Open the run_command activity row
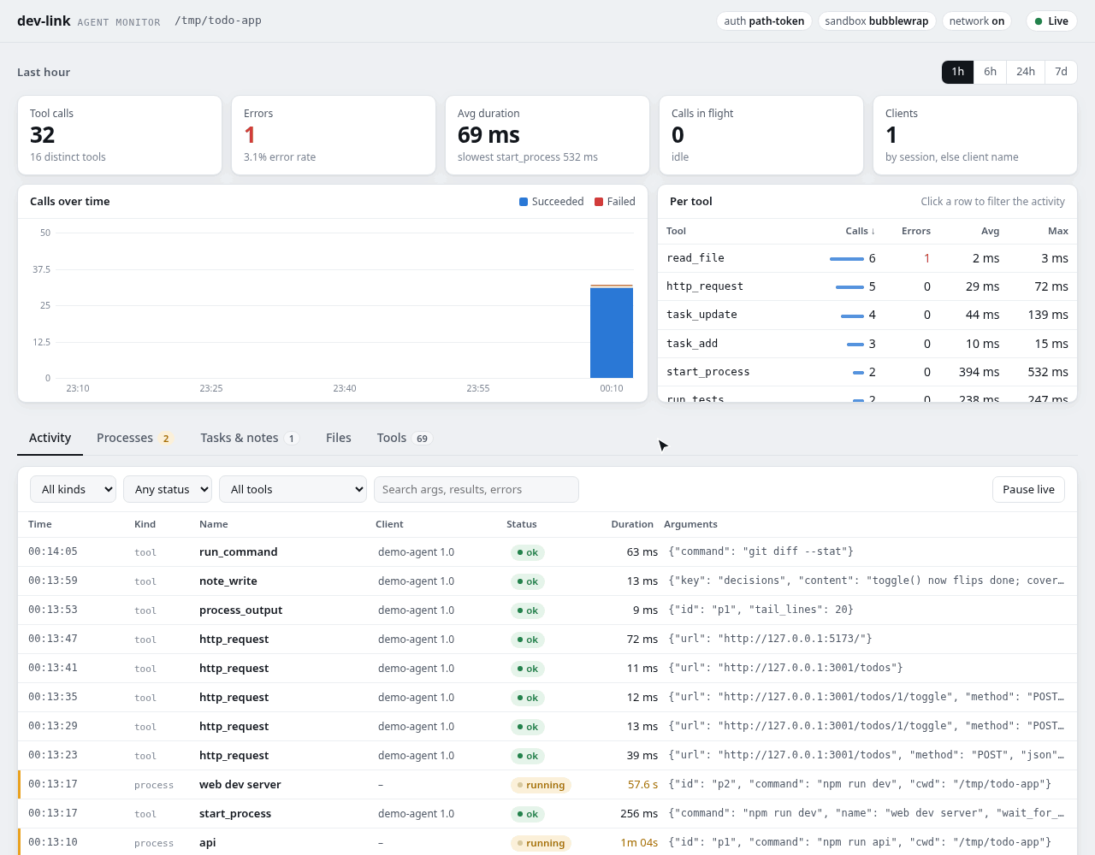Image resolution: width=1095 pixels, height=855 pixels. point(547,552)
